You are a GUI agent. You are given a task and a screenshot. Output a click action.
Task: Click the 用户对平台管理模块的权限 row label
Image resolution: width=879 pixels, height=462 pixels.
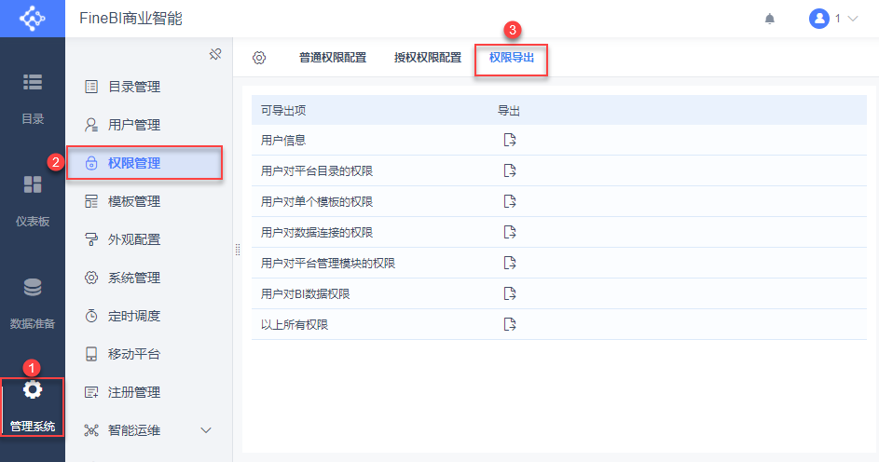[x=328, y=264]
